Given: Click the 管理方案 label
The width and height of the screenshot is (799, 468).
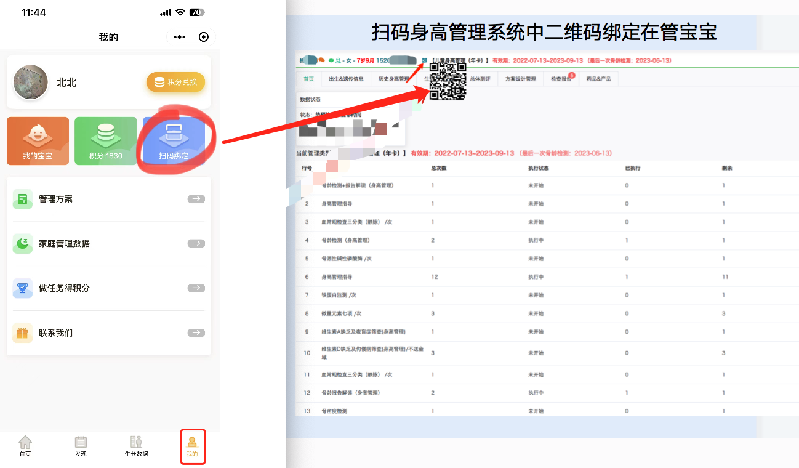Looking at the screenshot, I should [x=56, y=199].
